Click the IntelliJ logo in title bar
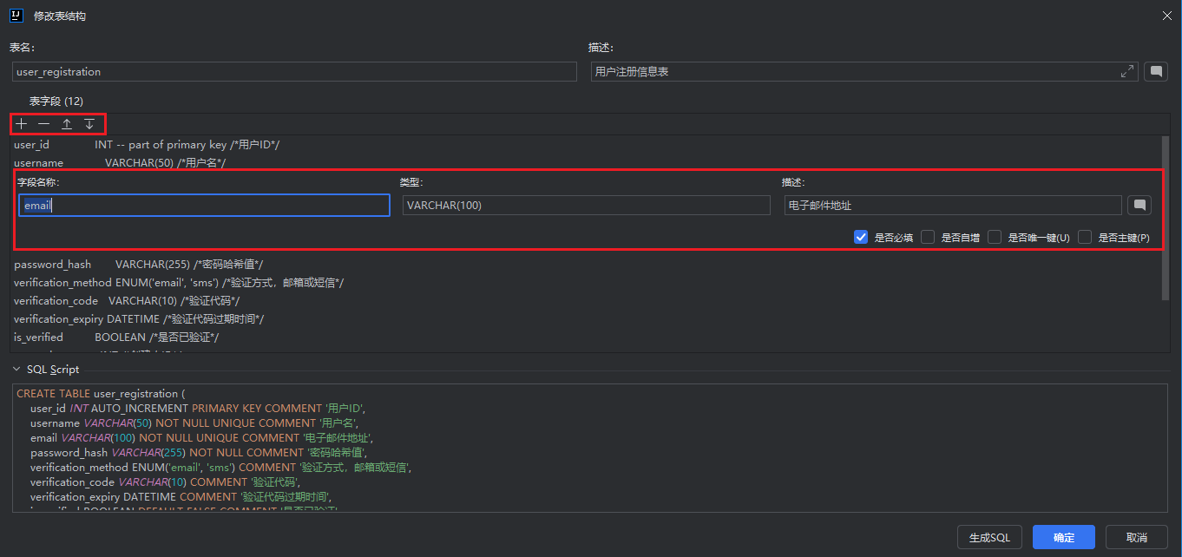 click(16, 16)
